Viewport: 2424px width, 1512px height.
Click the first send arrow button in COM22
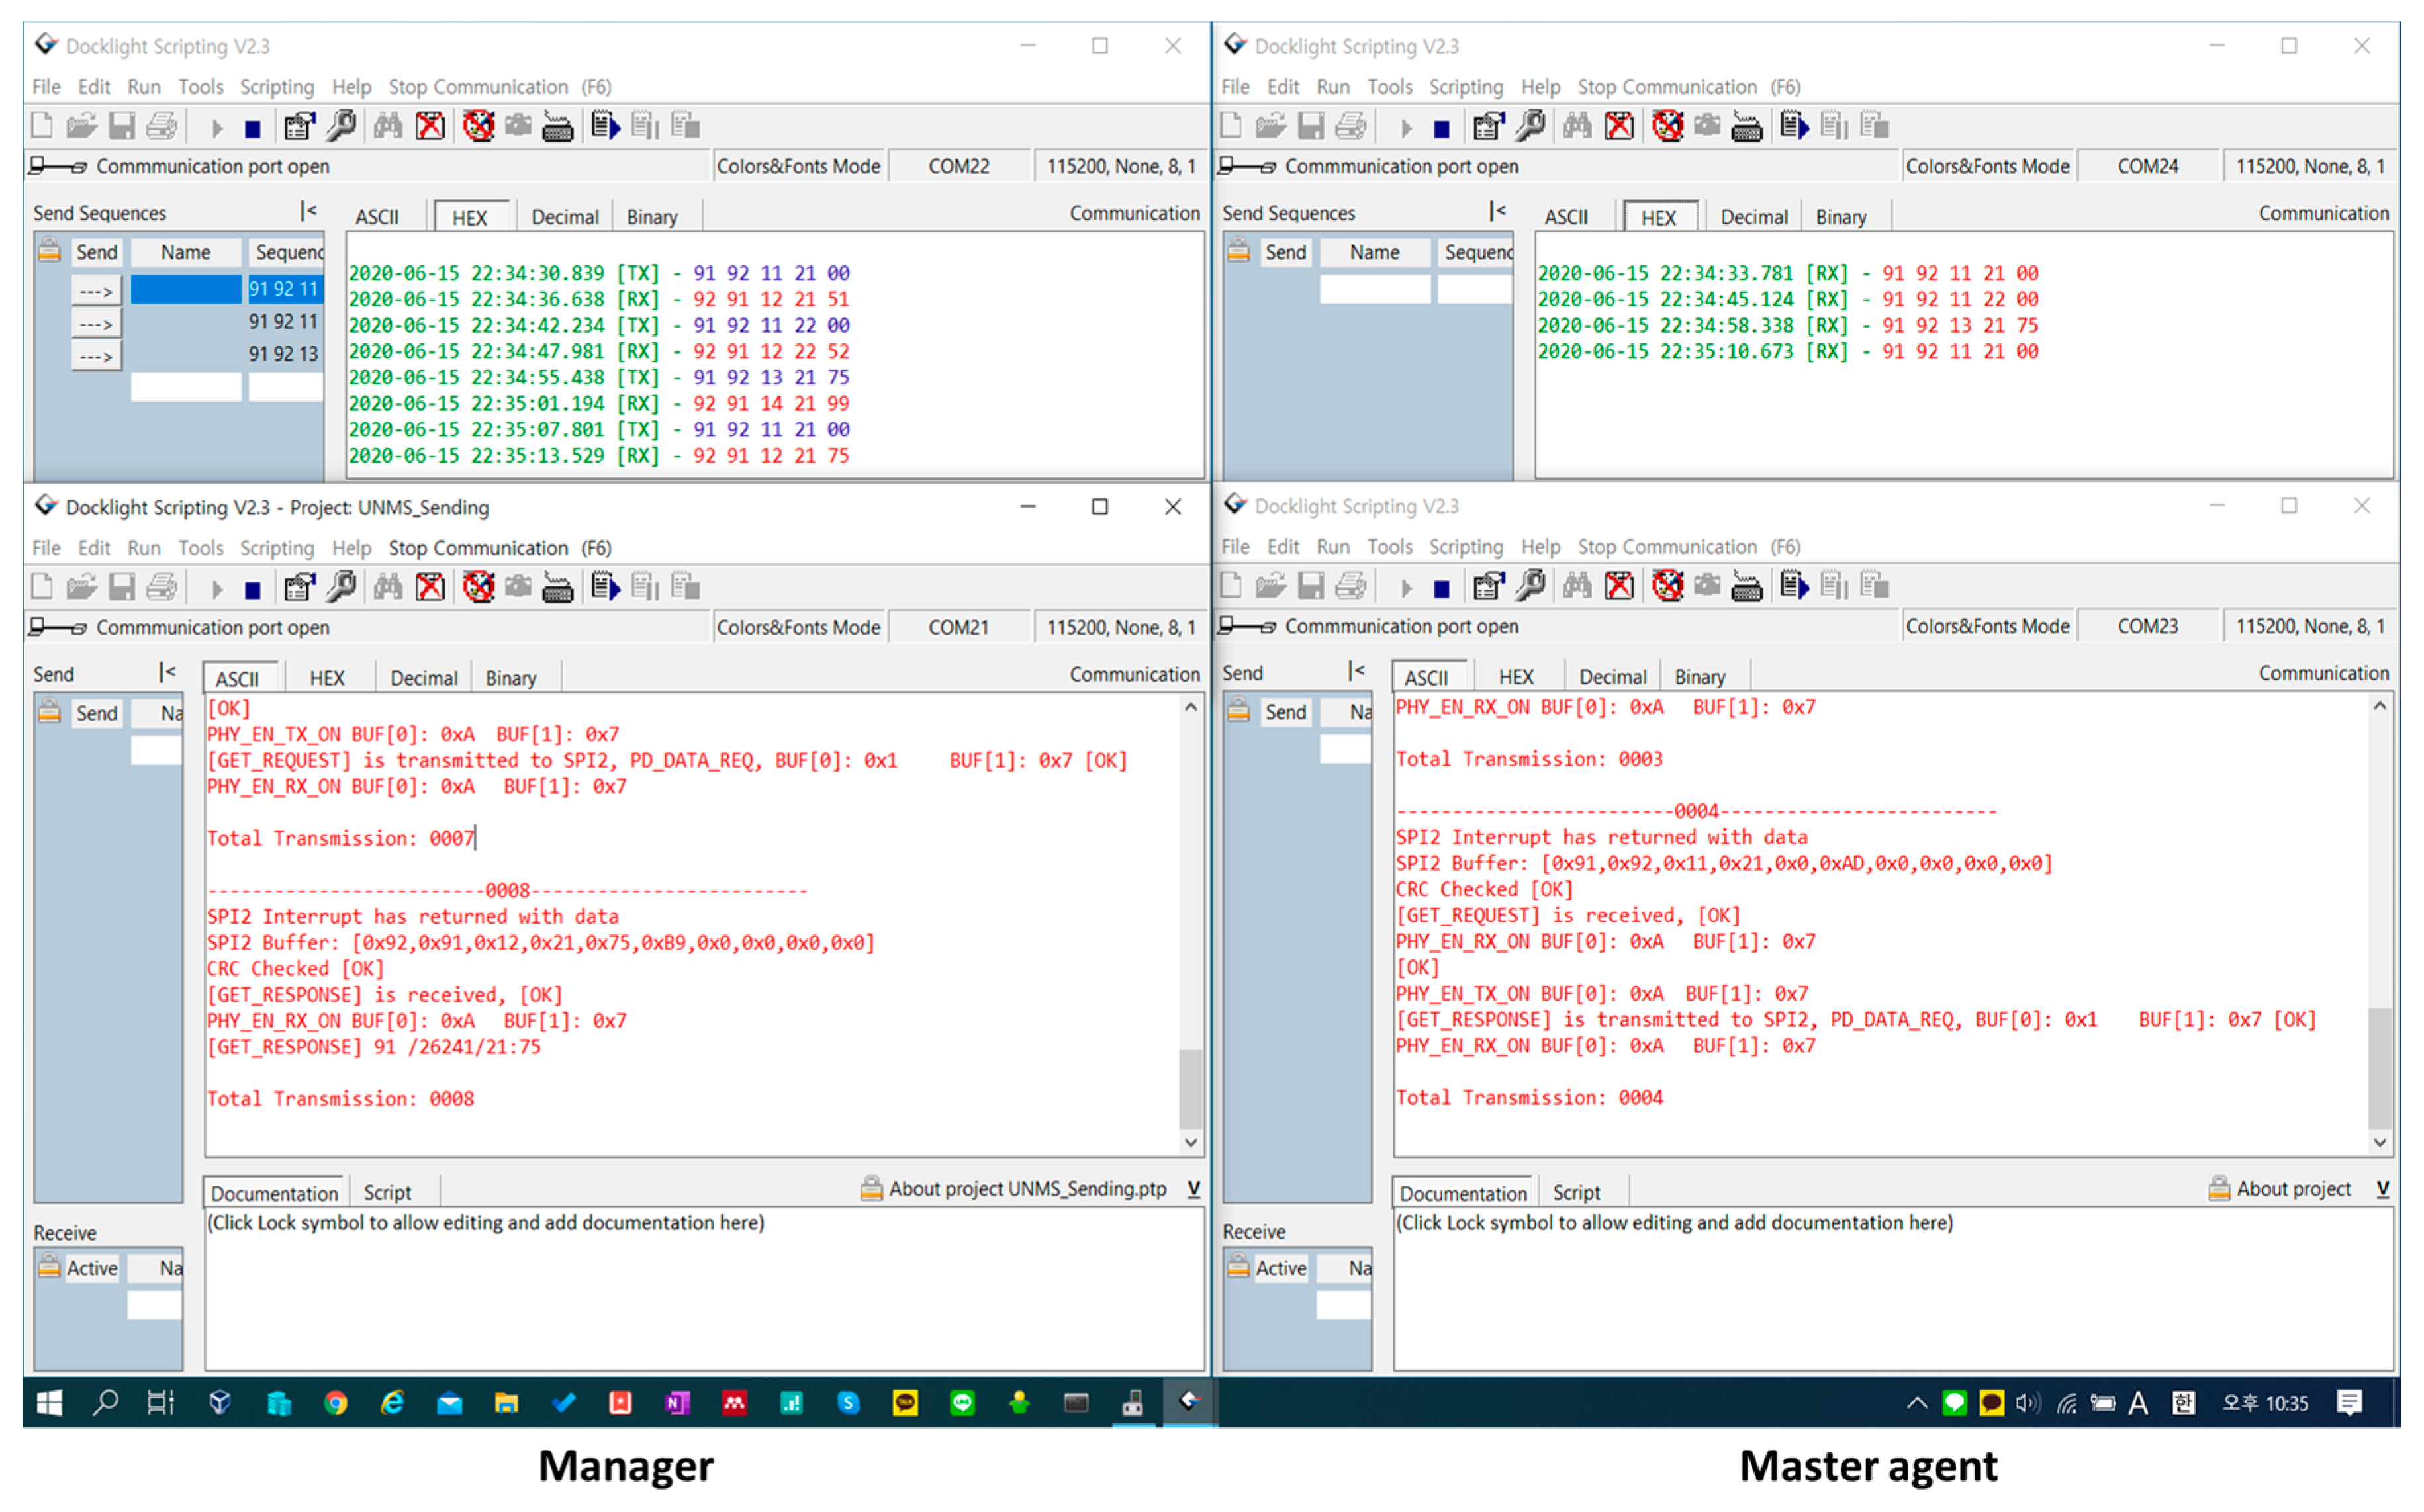96,291
